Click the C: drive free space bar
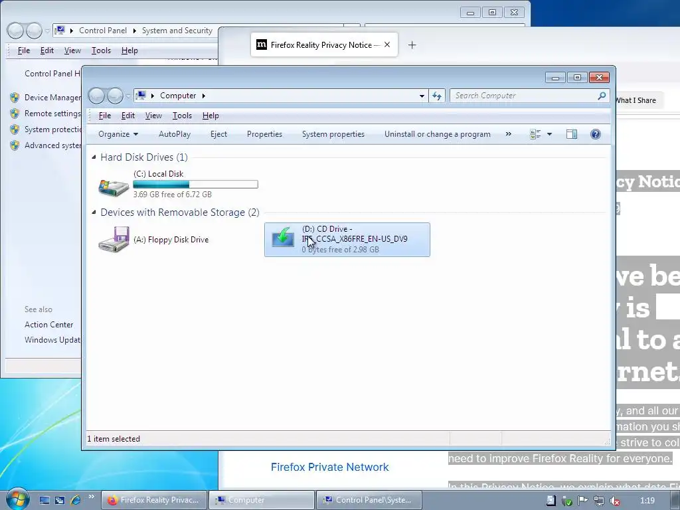680x510 pixels. click(196, 185)
